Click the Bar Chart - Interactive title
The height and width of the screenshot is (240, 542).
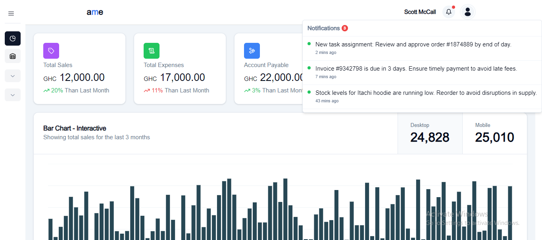[x=75, y=128]
